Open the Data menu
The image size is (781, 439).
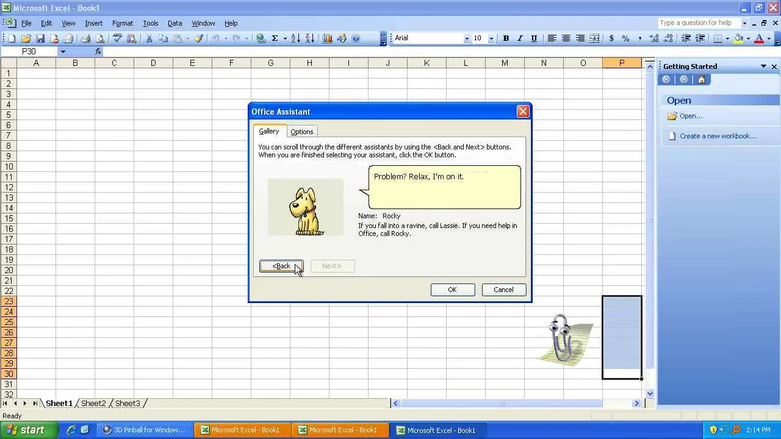click(175, 23)
